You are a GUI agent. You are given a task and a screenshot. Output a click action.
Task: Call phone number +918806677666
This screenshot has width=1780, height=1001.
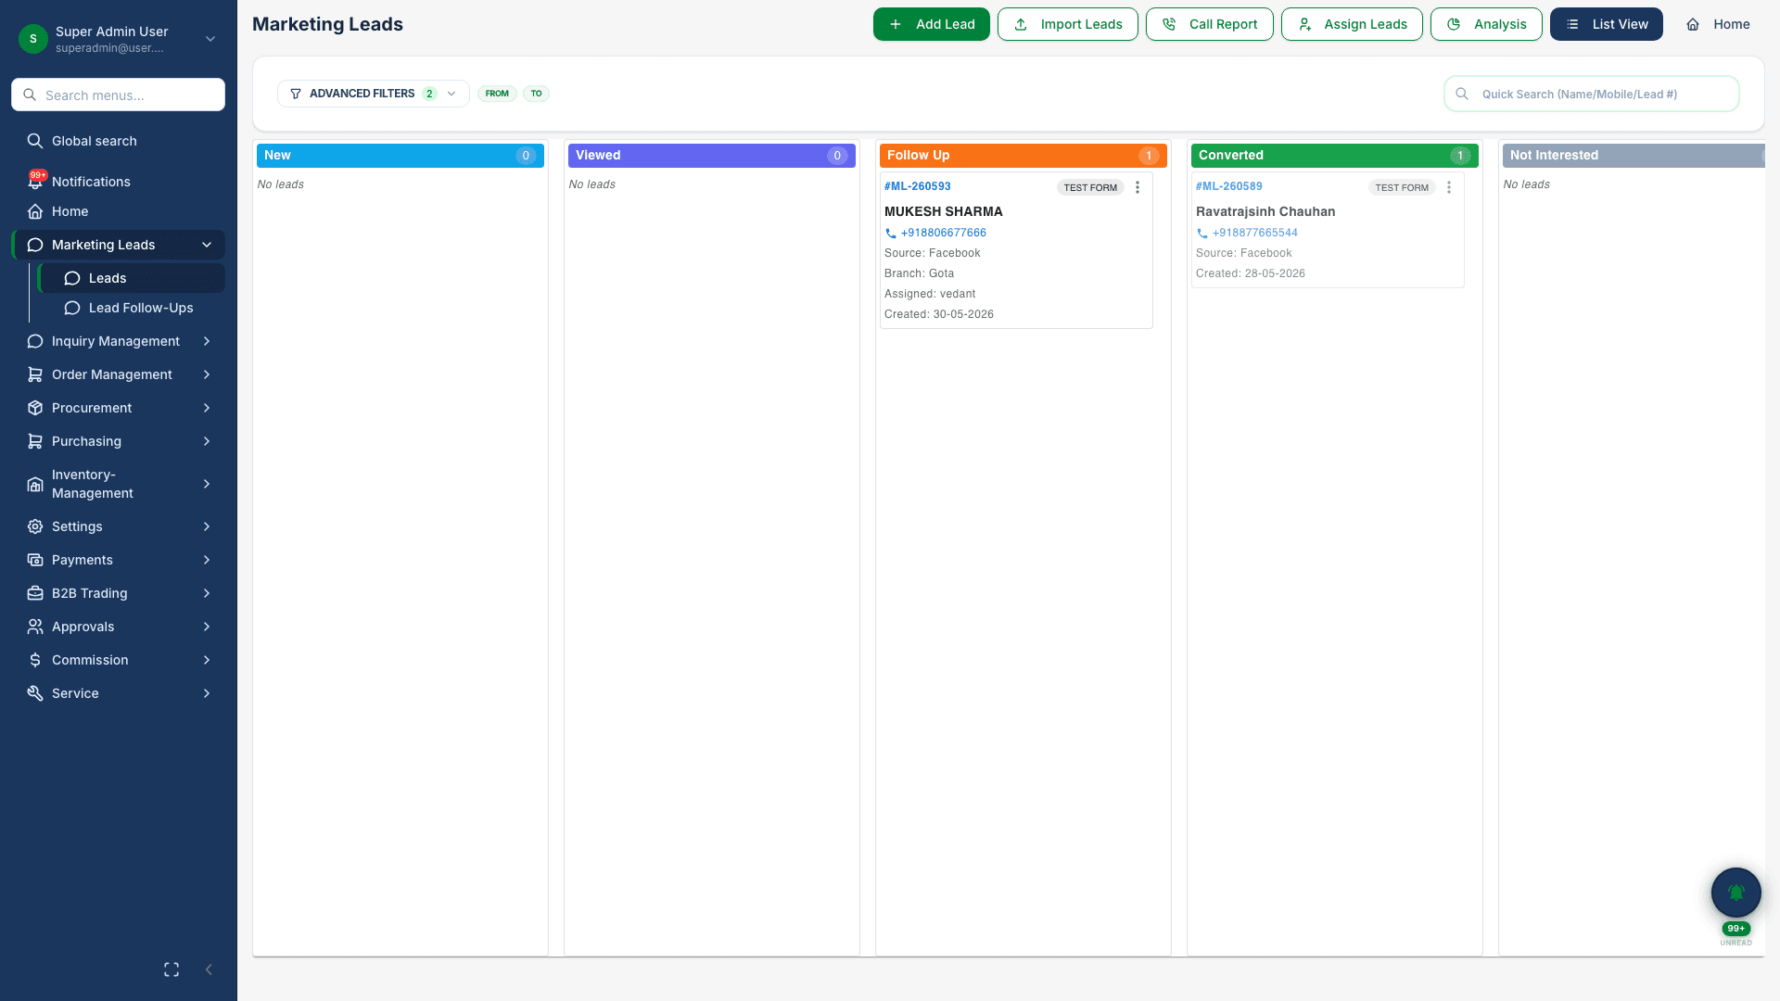(943, 233)
